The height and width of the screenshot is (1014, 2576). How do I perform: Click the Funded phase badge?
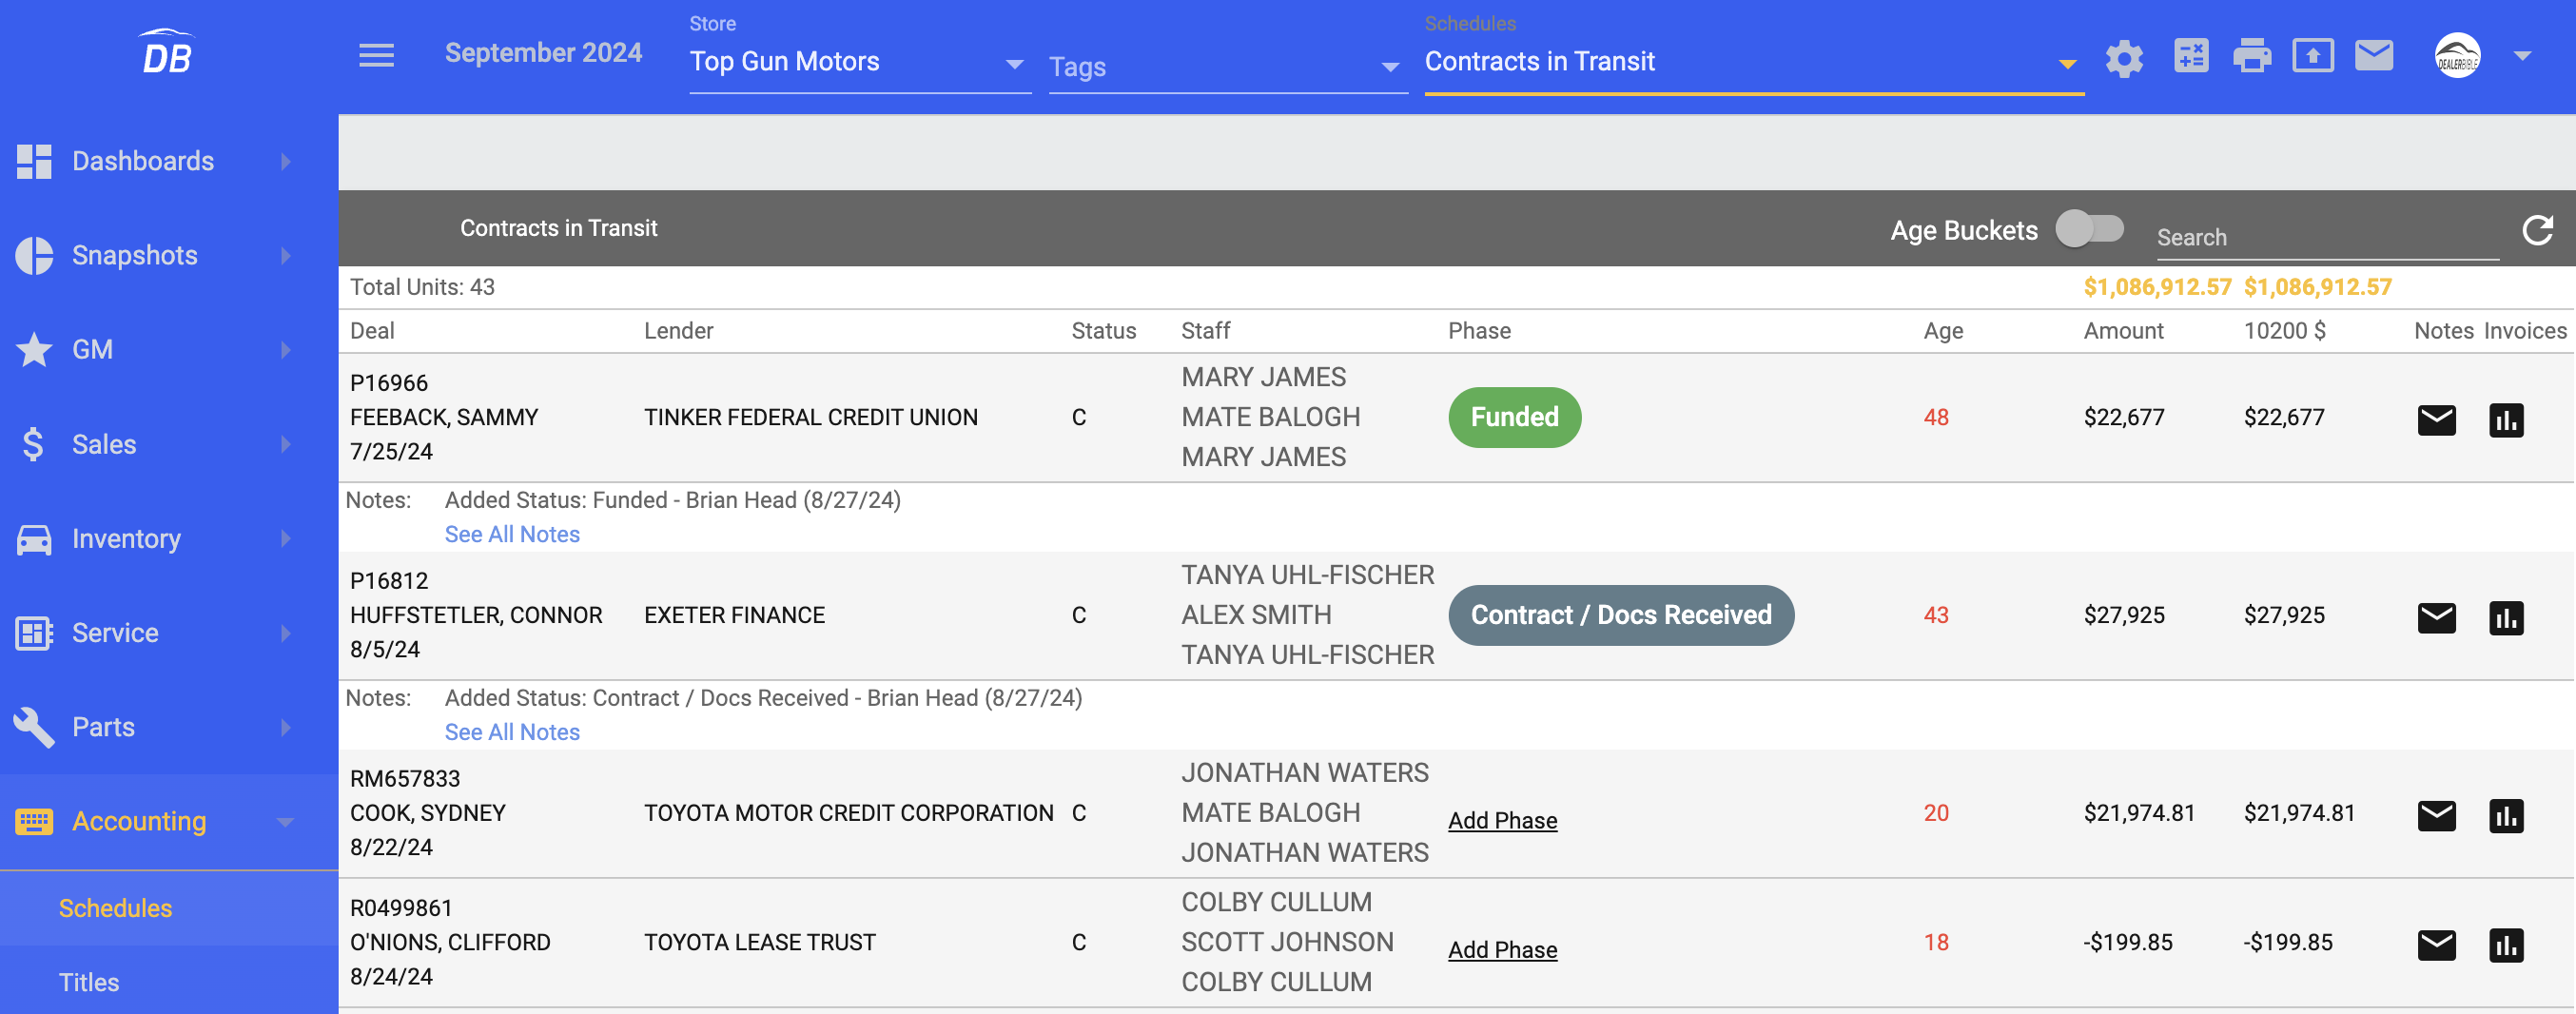[x=1514, y=417]
